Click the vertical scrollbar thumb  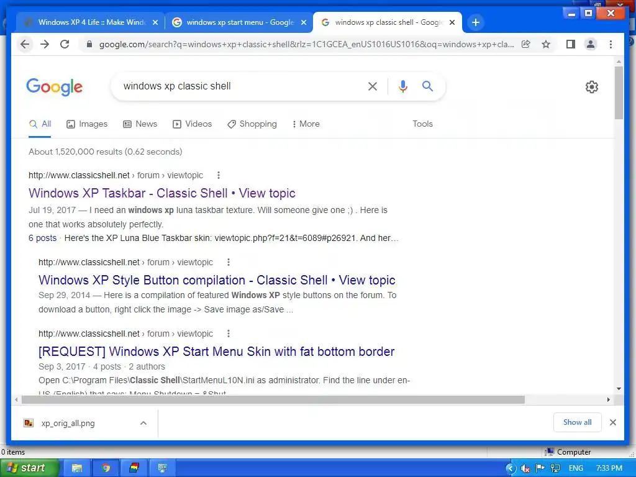[x=619, y=93]
